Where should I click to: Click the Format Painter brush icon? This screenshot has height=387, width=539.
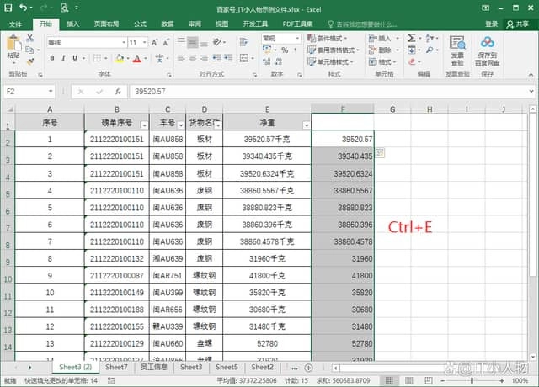(31, 61)
